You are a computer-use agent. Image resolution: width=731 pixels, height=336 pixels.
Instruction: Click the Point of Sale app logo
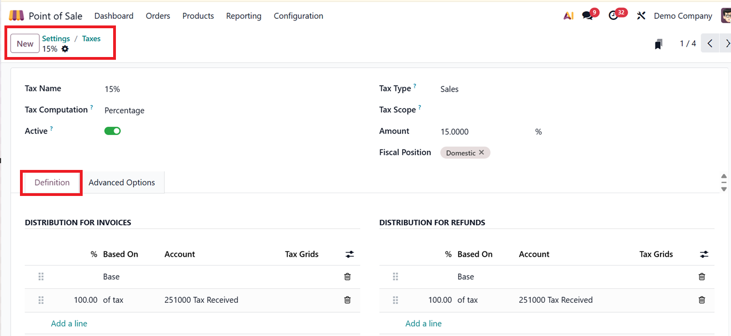pos(17,16)
